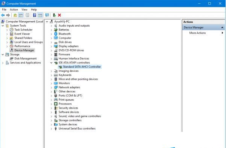
Task: Click the Disk Management icon
Action: 12,59
